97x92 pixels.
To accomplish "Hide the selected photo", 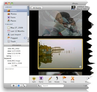I will 72,80.
